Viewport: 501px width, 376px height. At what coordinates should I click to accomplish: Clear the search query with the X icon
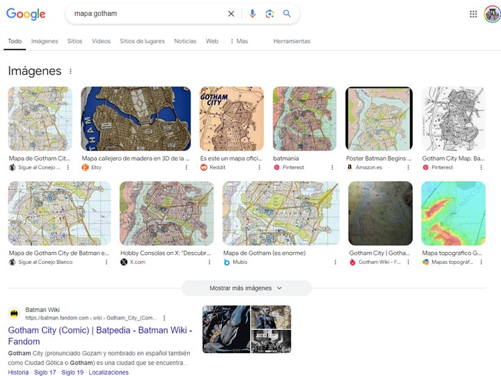pyautogui.click(x=231, y=14)
